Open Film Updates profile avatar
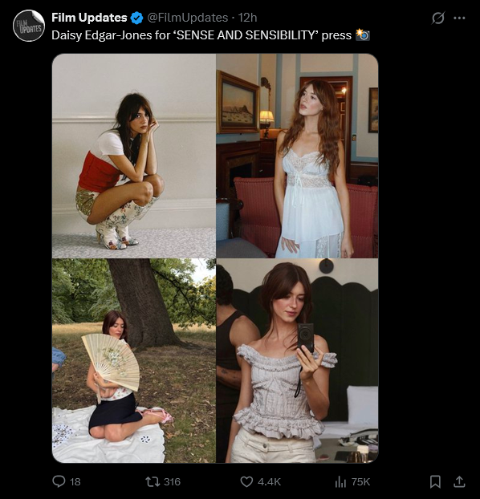The width and height of the screenshot is (480, 499). point(29,26)
